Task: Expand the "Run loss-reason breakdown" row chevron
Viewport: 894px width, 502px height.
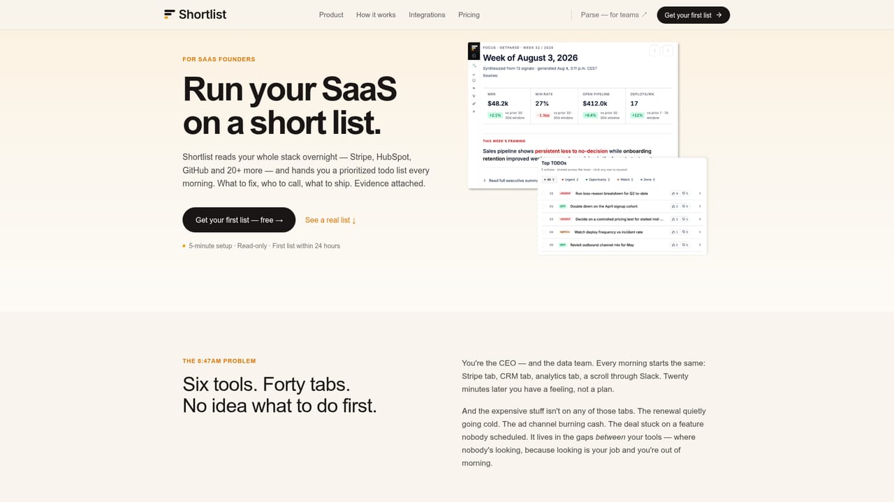Action: point(700,193)
